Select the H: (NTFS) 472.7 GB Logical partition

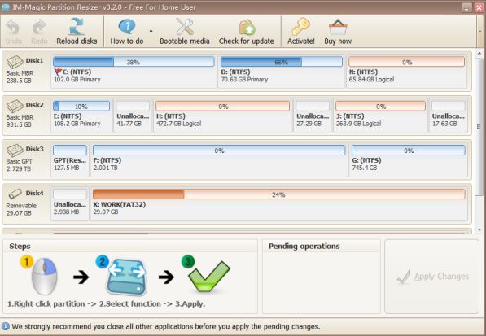[x=222, y=115]
